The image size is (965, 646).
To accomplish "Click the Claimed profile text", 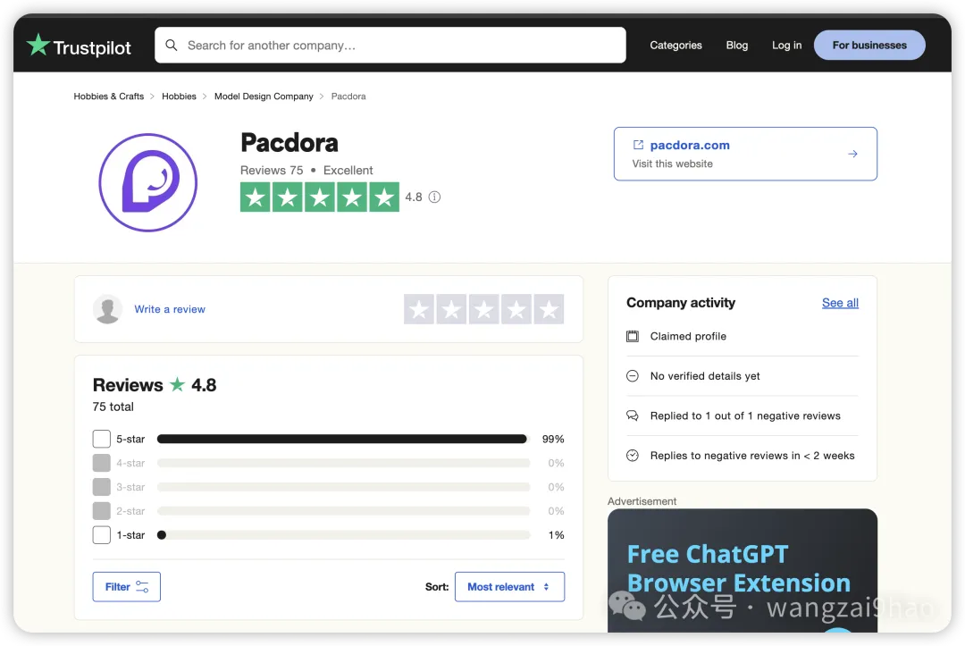I will click(688, 336).
